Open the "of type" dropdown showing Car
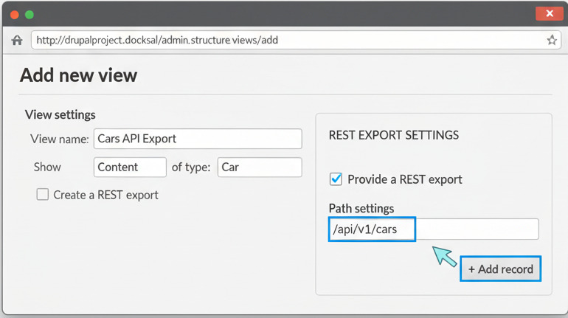 click(260, 167)
